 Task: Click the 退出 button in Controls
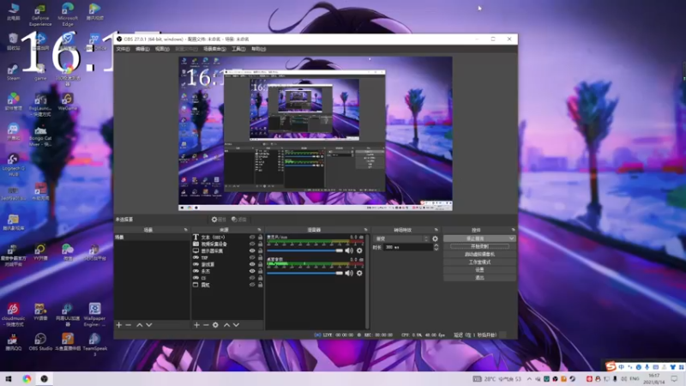pos(479,278)
